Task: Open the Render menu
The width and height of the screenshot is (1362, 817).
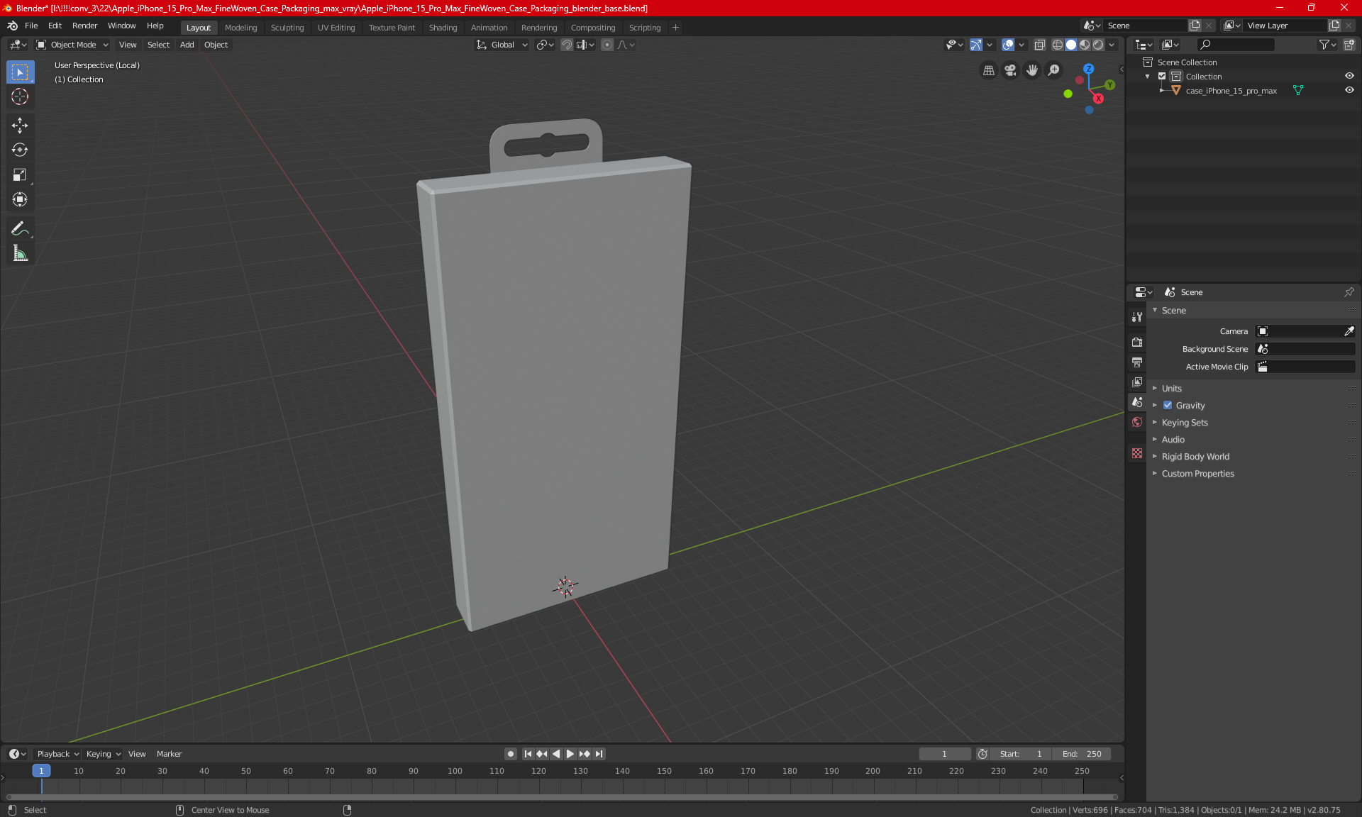Action: [x=84, y=26]
